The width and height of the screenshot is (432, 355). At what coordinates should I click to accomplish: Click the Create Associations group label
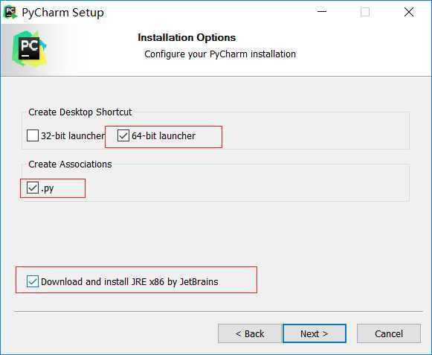[x=70, y=164]
